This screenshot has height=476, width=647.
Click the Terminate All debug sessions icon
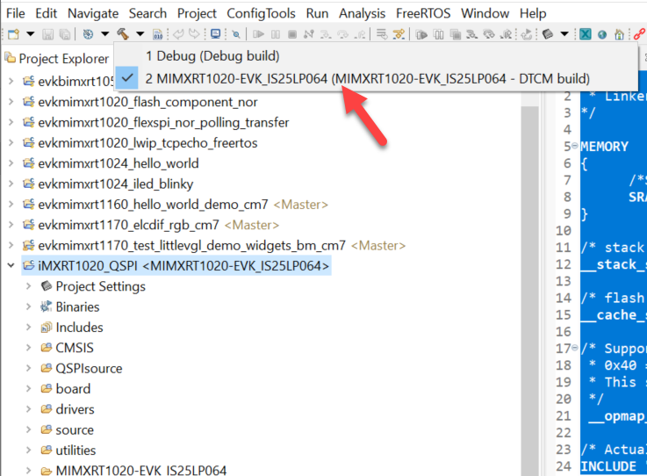[456, 34]
